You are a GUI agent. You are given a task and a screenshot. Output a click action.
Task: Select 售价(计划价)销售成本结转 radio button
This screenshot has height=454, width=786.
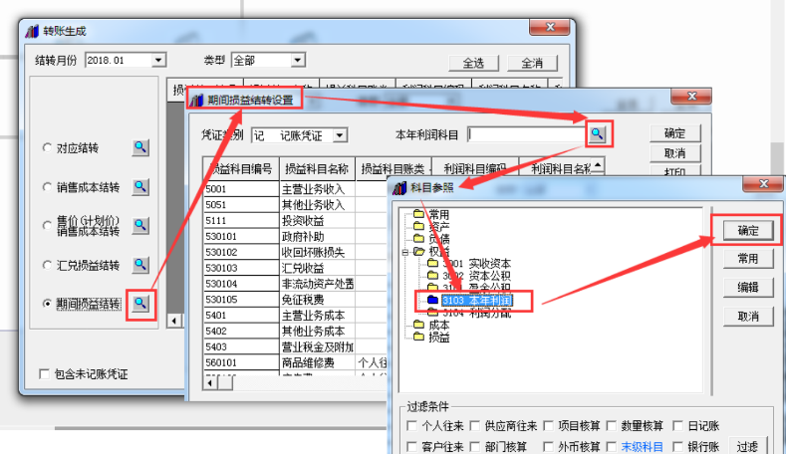pyautogui.click(x=47, y=225)
